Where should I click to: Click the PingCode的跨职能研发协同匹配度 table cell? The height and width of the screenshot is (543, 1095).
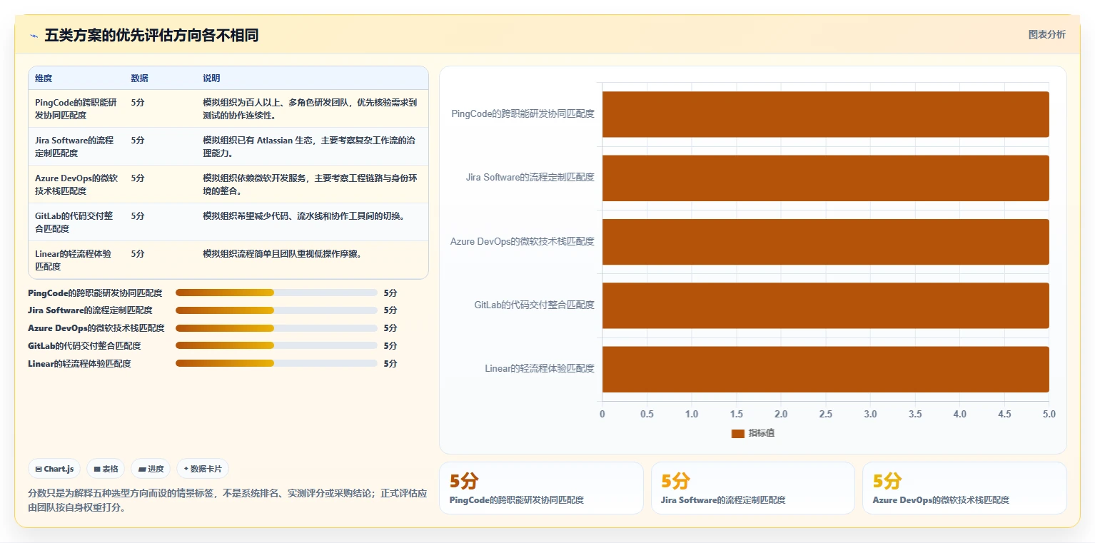click(x=76, y=108)
